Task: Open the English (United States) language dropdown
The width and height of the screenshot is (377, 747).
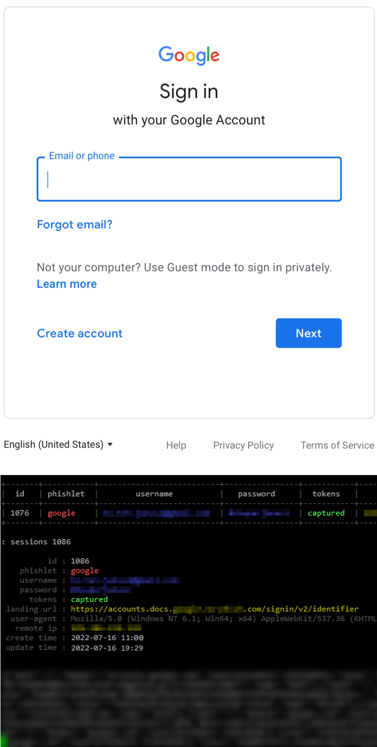Action: point(58,445)
